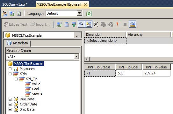Click the Value KPI stacked-bars icon
The image size is (173, 114).
pyautogui.click(x=28, y=84)
